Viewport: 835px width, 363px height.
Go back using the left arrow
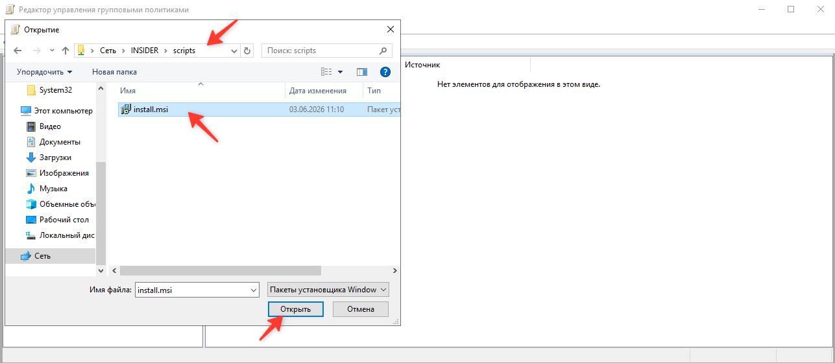click(18, 51)
